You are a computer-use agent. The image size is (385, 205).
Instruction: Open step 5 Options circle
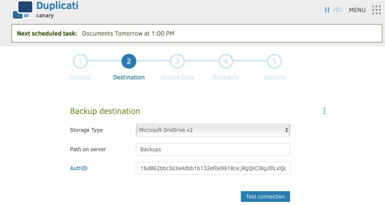tap(274, 61)
